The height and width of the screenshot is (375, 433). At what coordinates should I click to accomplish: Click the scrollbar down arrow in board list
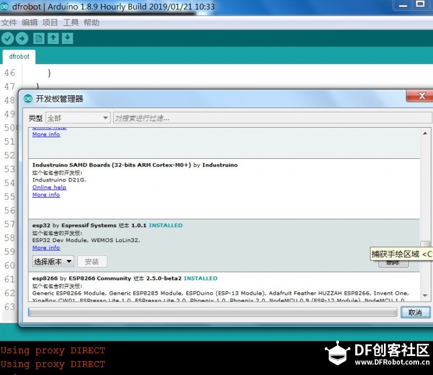[x=425, y=296]
